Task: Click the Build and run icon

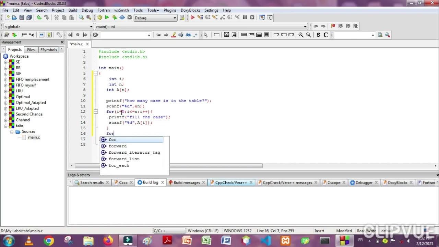Action: click(x=115, y=17)
